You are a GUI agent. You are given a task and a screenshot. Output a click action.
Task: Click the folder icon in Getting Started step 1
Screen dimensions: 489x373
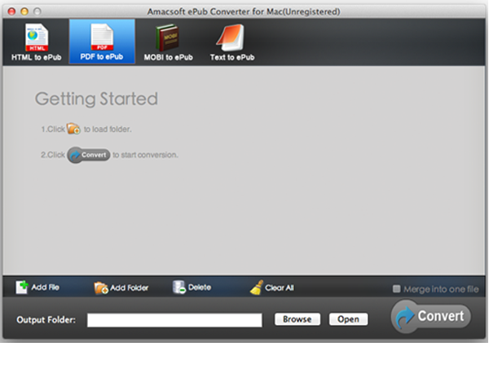[x=73, y=129]
